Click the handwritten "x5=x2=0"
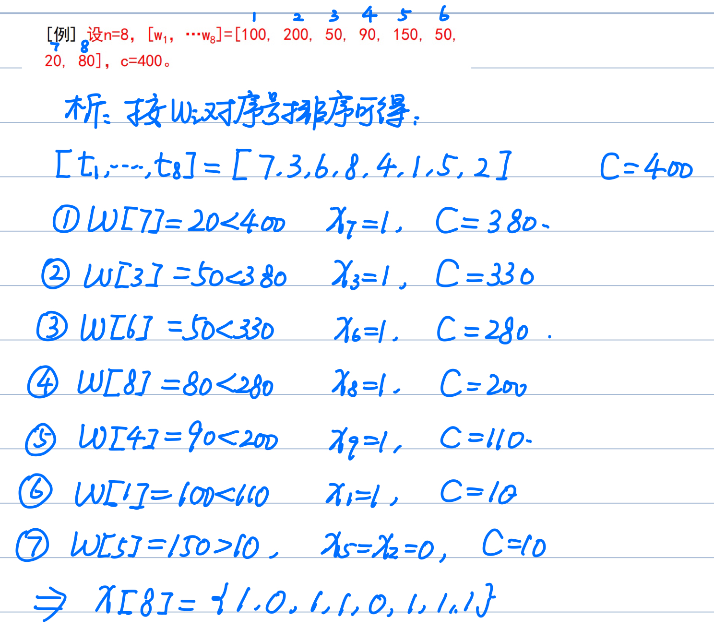Viewport: 714px width, 629px height. click(x=384, y=547)
